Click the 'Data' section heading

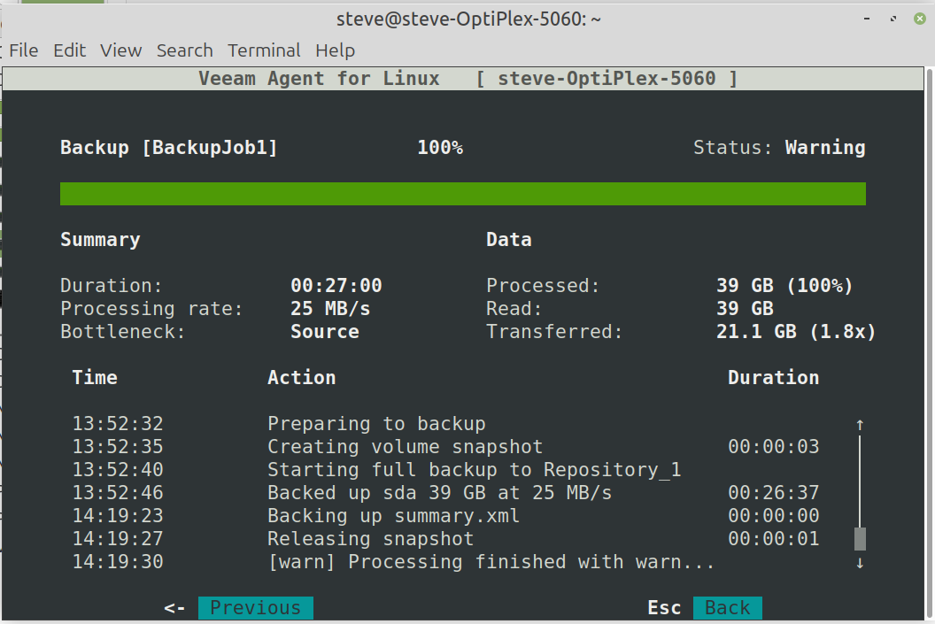click(x=508, y=240)
